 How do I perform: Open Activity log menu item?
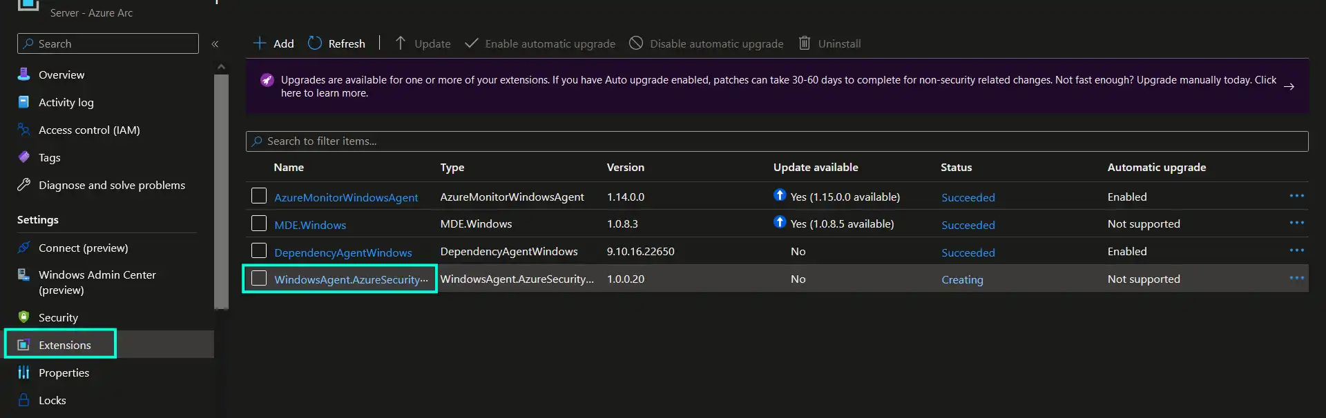click(x=66, y=102)
